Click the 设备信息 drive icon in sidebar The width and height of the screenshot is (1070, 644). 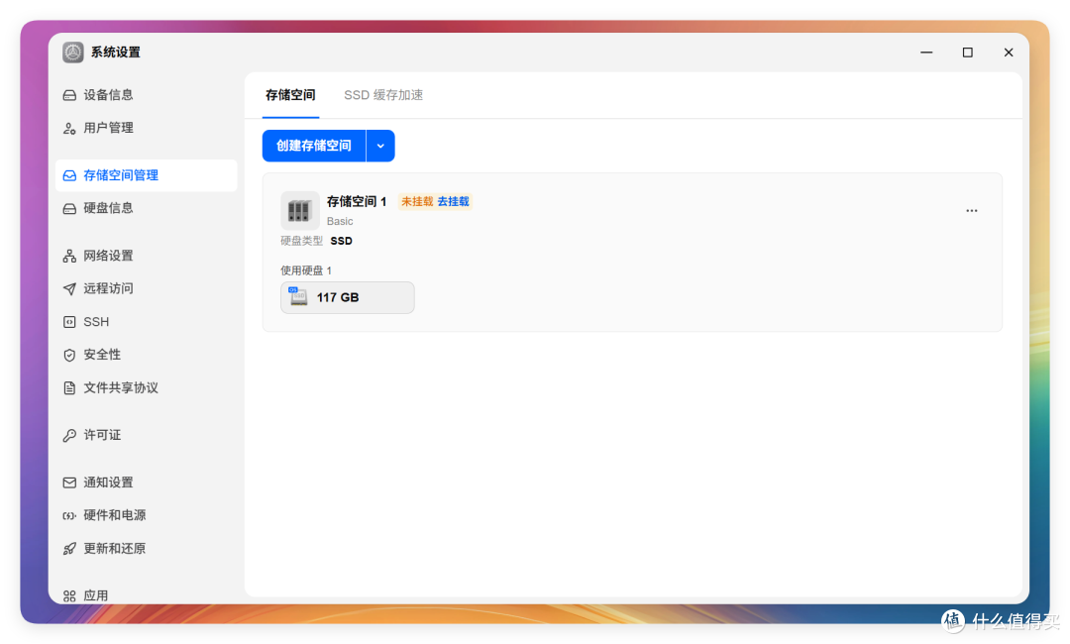(x=69, y=95)
